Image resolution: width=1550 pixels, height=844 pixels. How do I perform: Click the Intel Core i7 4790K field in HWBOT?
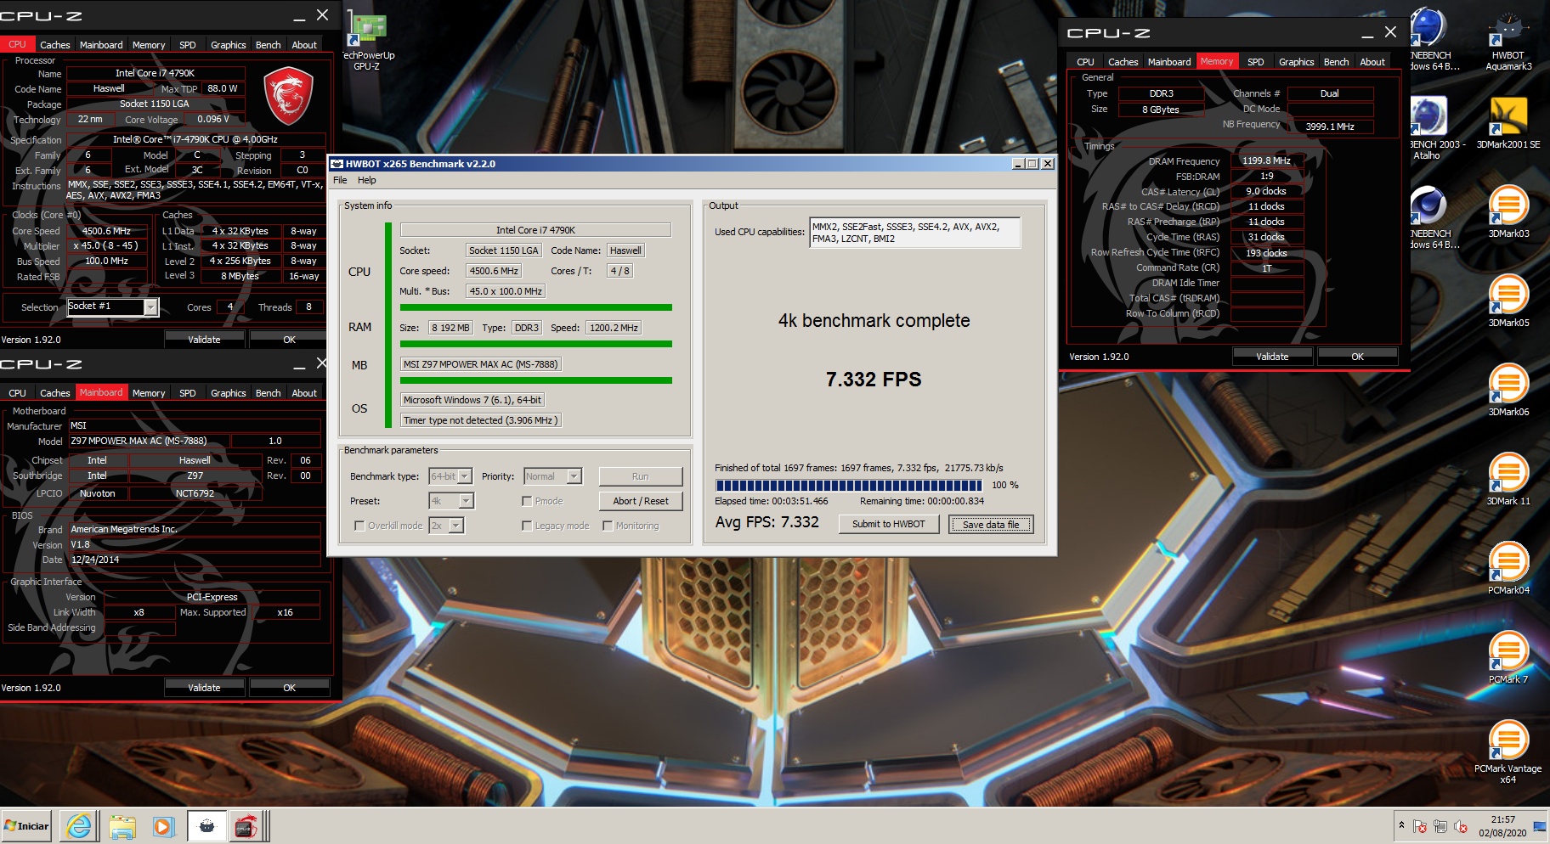point(535,230)
